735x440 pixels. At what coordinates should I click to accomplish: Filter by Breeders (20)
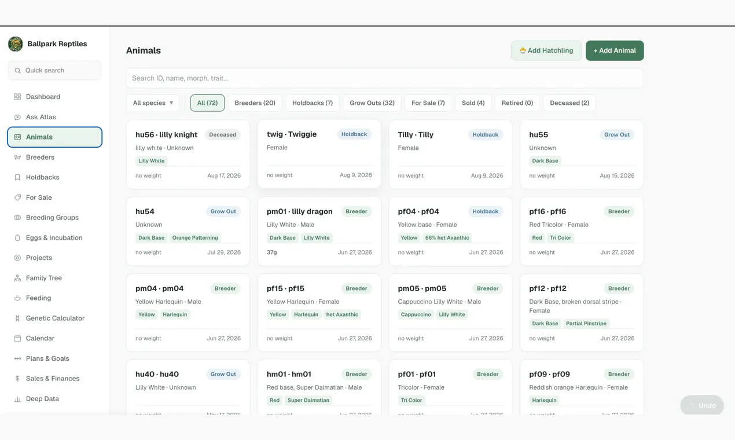pos(255,103)
